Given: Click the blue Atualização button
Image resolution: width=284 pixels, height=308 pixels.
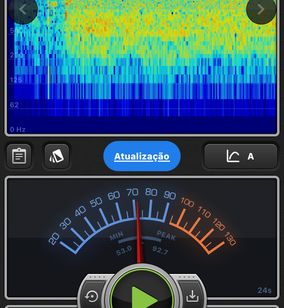Looking at the screenshot, I should [142, 156].
